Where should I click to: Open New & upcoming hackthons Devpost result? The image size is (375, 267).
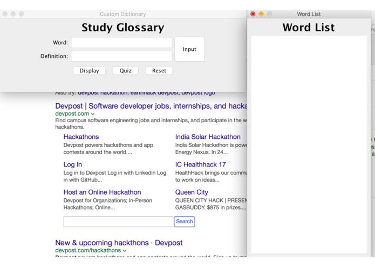point(119,243)
